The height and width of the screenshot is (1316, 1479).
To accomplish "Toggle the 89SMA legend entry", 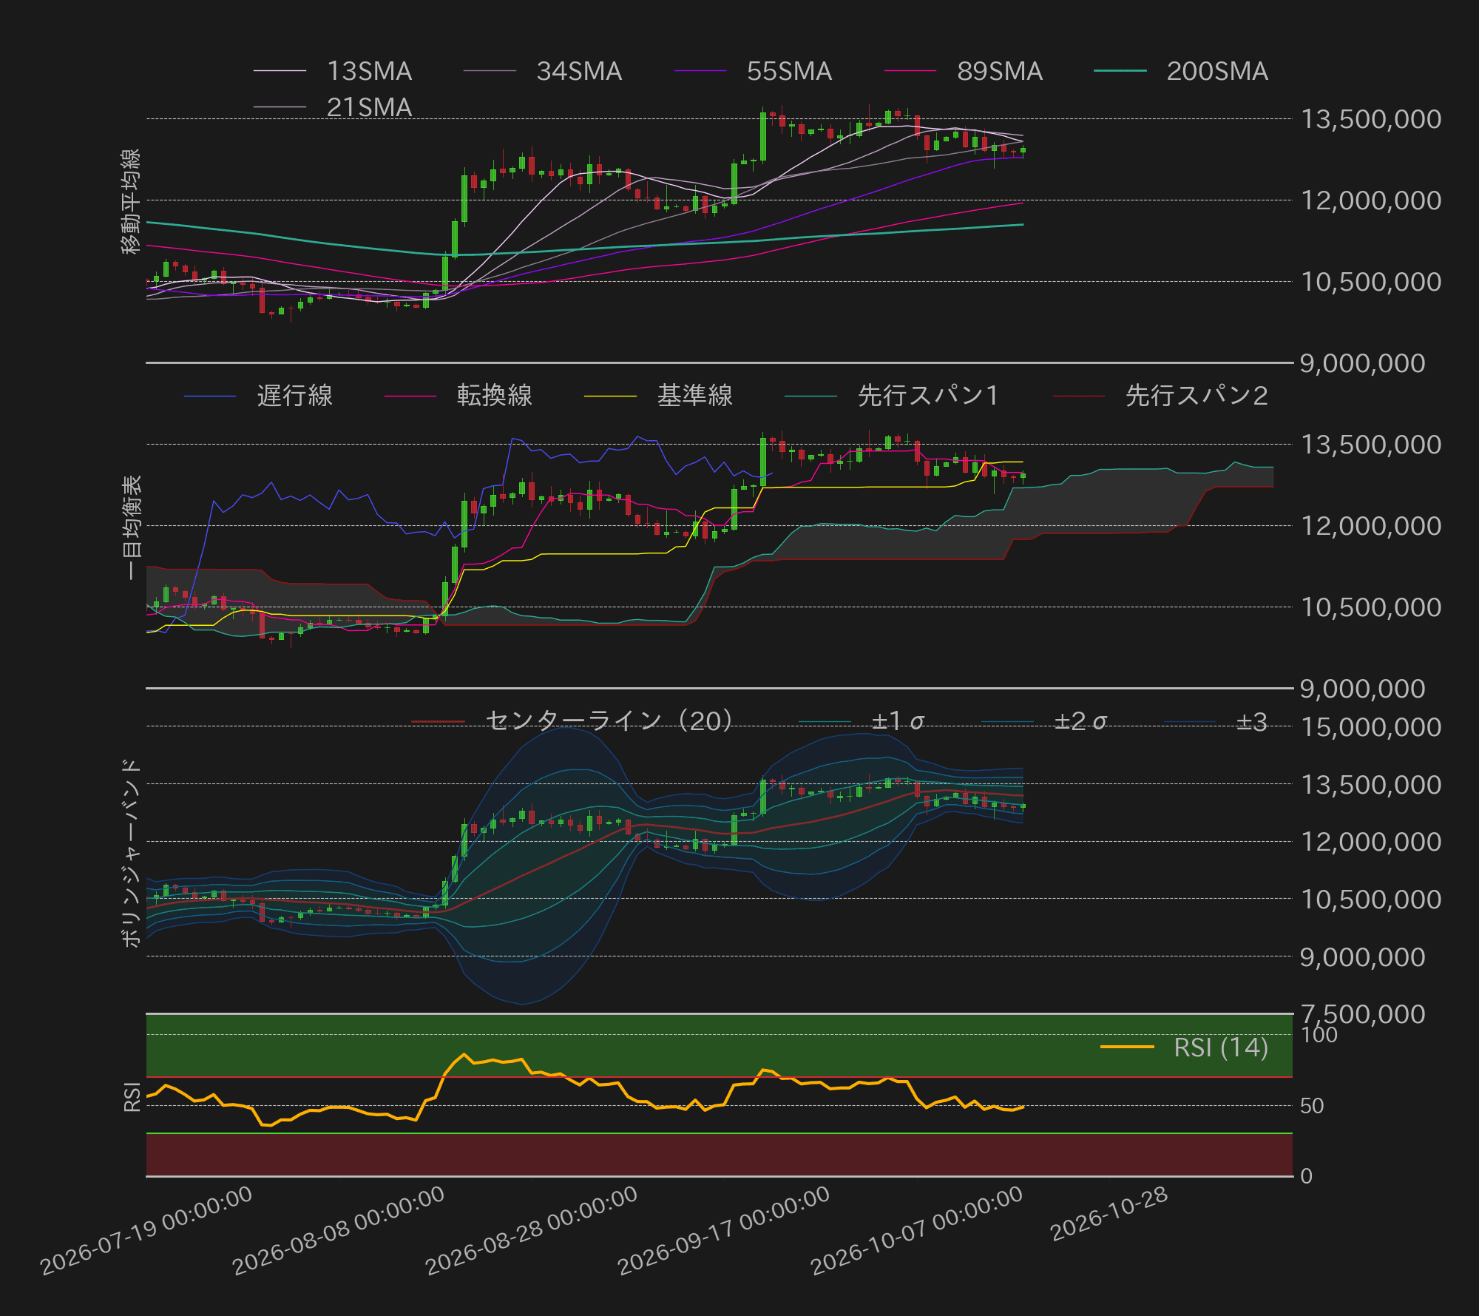I will point(963,71).
